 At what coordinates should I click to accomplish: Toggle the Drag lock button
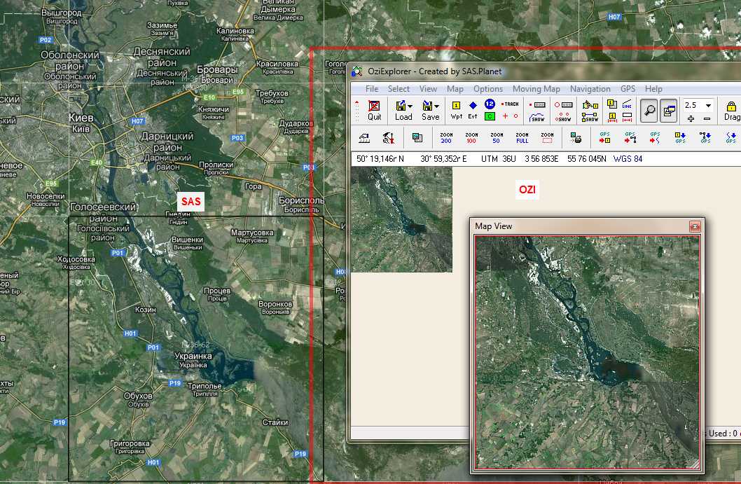[731, 110]
